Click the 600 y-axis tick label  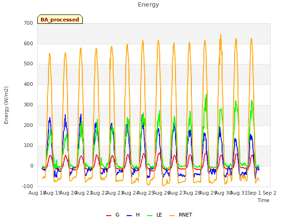pos(28,43)
